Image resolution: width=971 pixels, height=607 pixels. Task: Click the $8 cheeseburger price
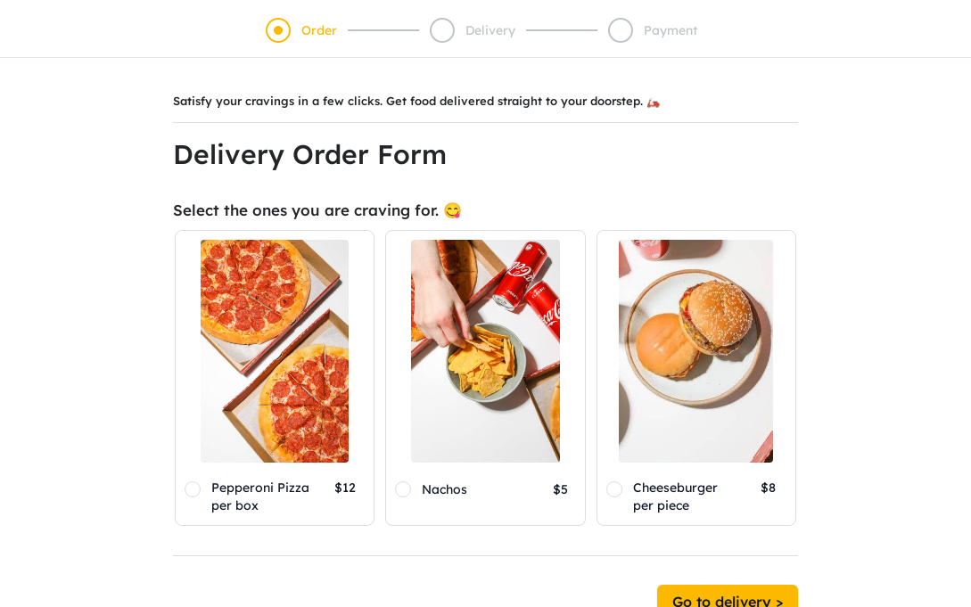tap(768, 488)
